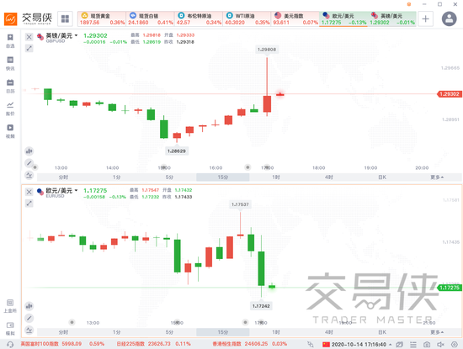The image size is (463, 349).
Task: Click the slashed window icon in status bar
Action: coord(400,344)
